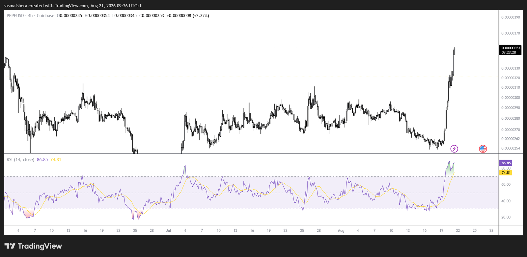Screen dimensions: 527x257
Task: Click the 0.00000300 price axis label
Action: point(511,98)
